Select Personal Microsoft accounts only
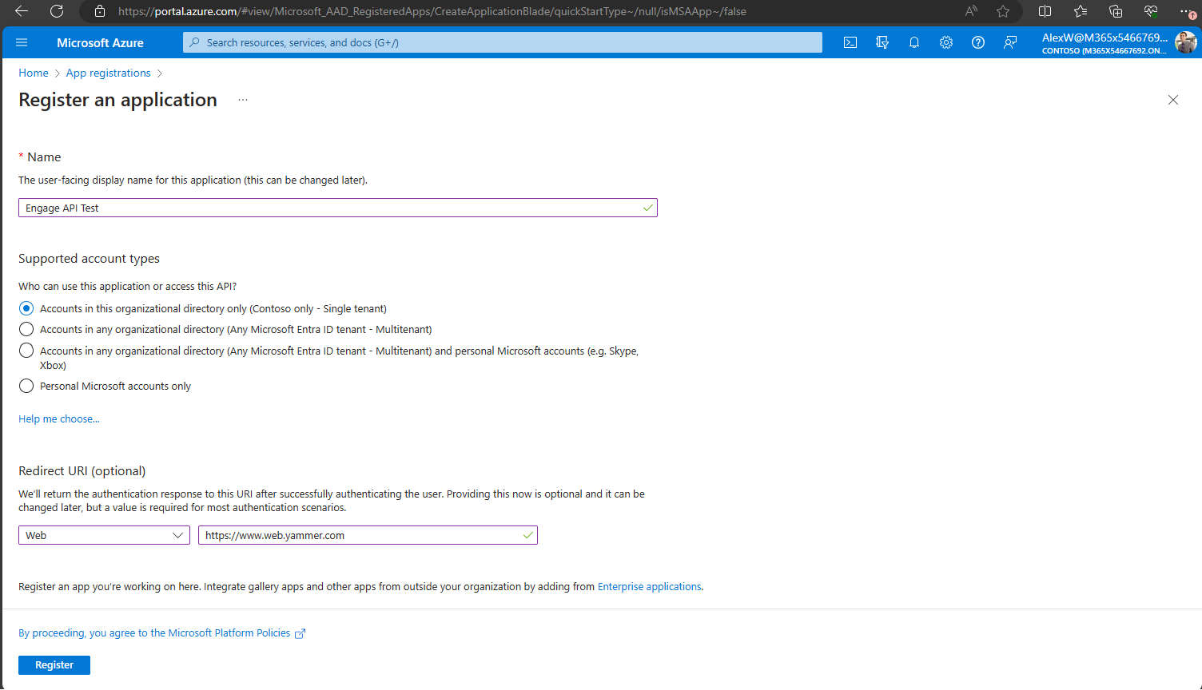This screenshot has height=690, width=1202. tap(26, 386)
